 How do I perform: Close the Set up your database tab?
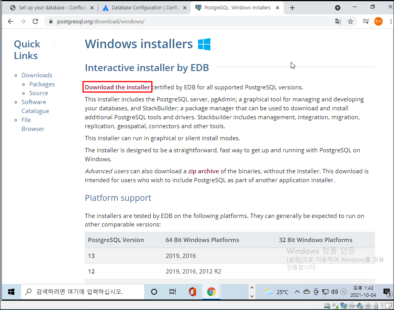point(92,8)
